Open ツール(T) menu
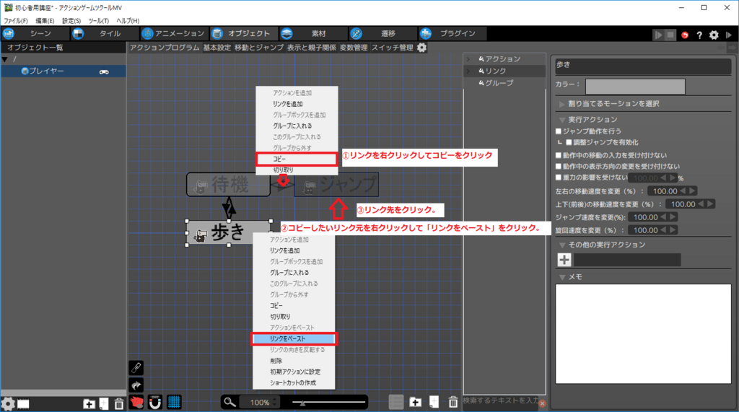739x412 pixels. pyautogui.click(x=98, y=21)
